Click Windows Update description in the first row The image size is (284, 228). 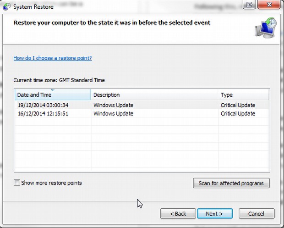113,105
